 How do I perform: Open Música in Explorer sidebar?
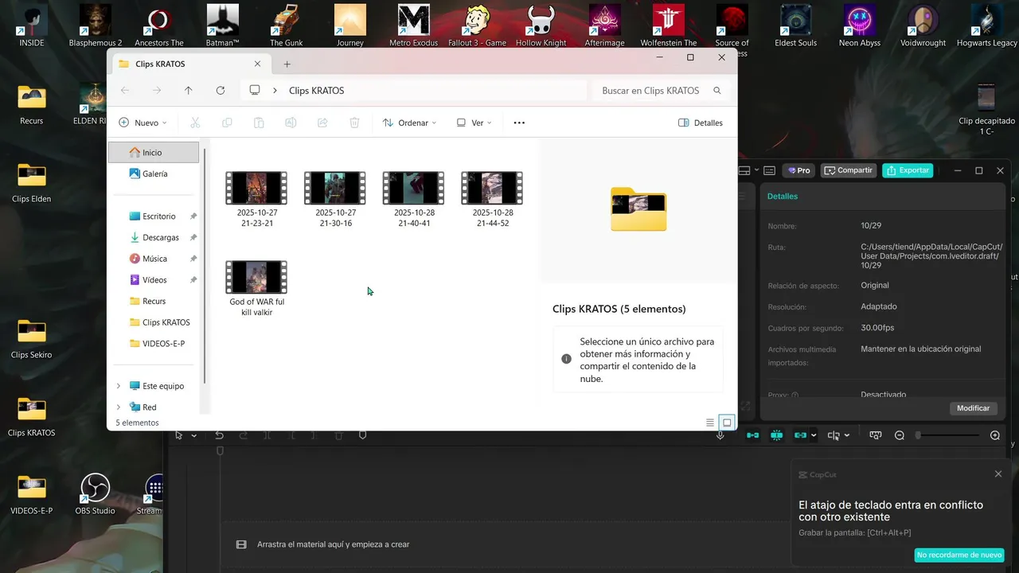(x=154, y=259)
